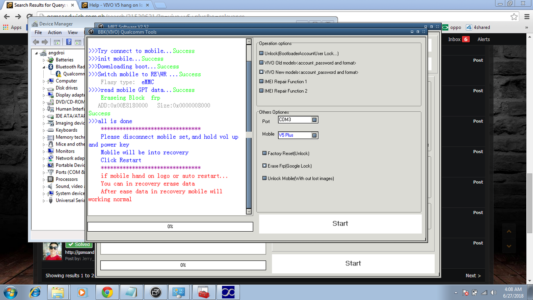Screen dimensions: 533x300
Task: Expand the Display adapters node
Action: [x=44, y=95]
